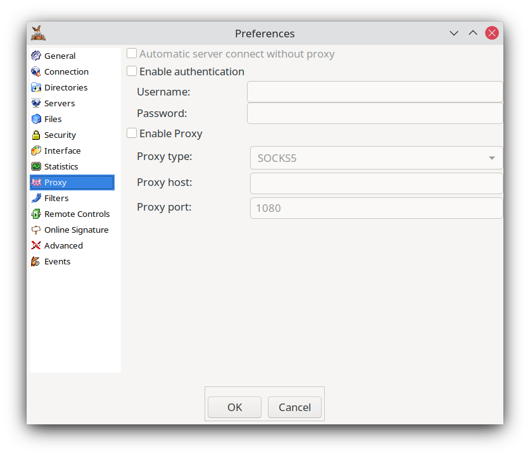The image size is (530, 456).
Task: Click the Servers icon in sidebar
Action: point(36,103)
